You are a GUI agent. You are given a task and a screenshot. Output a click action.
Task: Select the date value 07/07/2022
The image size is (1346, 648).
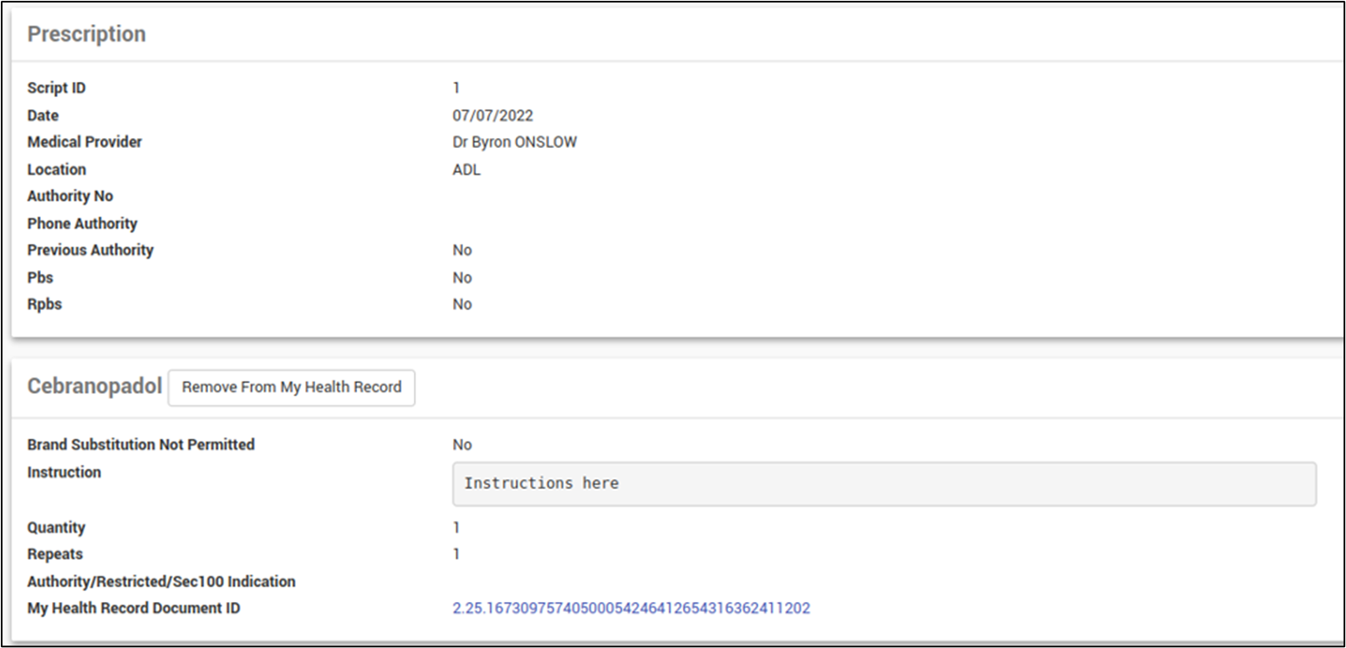pyautogui.click(x=492, y=115)
